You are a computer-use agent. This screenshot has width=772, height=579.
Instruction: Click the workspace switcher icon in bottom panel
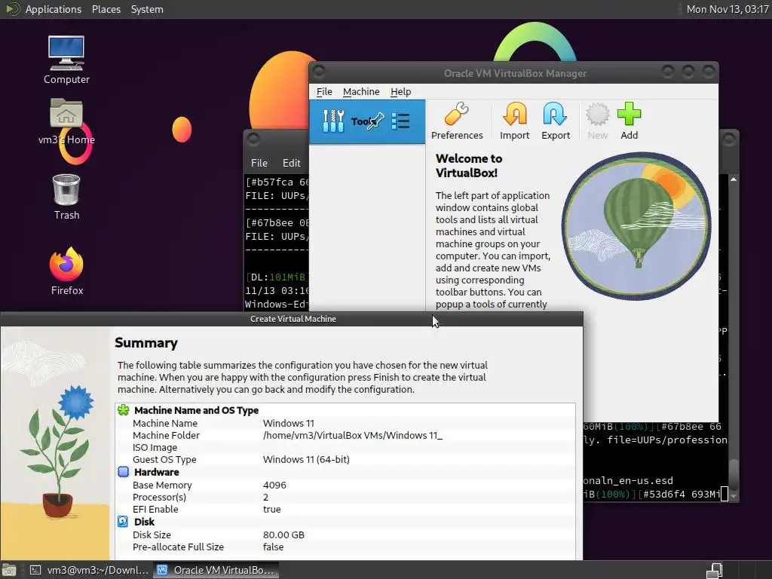tap(715, 570)
